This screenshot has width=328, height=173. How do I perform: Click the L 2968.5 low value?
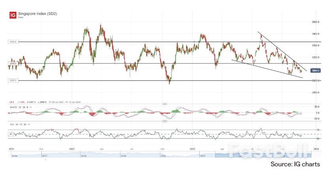pyautogui.click(x=41, y=102)
